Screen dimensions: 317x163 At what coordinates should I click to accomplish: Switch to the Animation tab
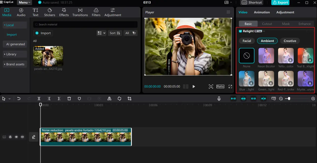(262, 12)
